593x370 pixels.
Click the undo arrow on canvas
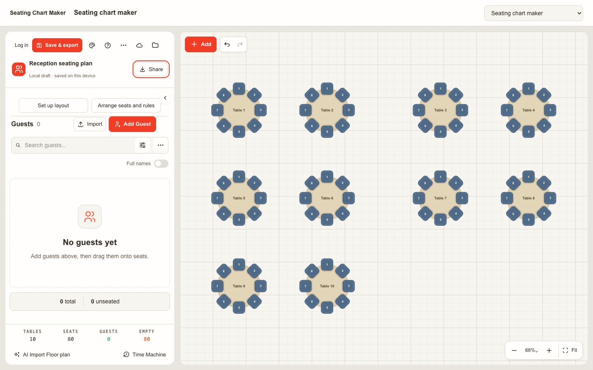click(227, 44)
